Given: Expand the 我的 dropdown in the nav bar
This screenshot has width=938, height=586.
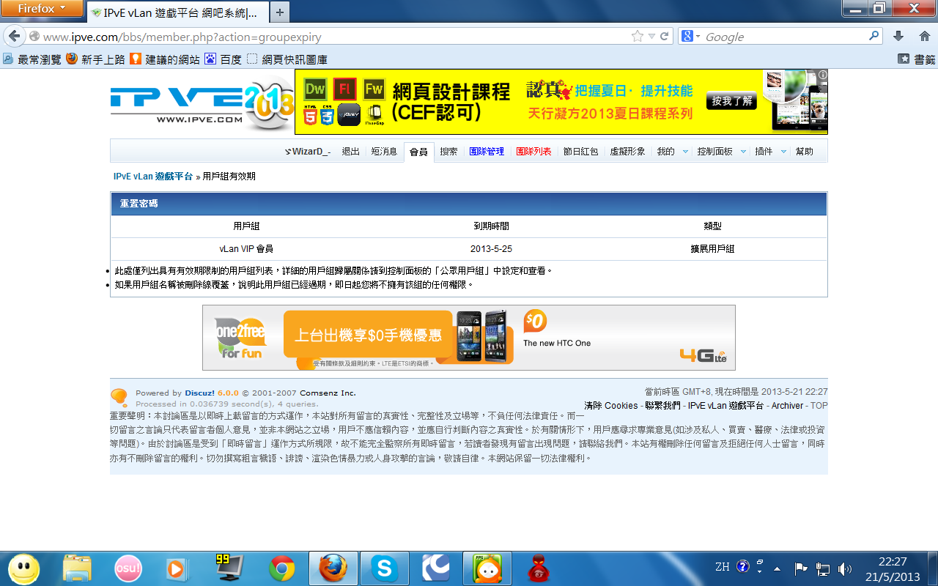Looking at the screenshot, I should point(685,152).
